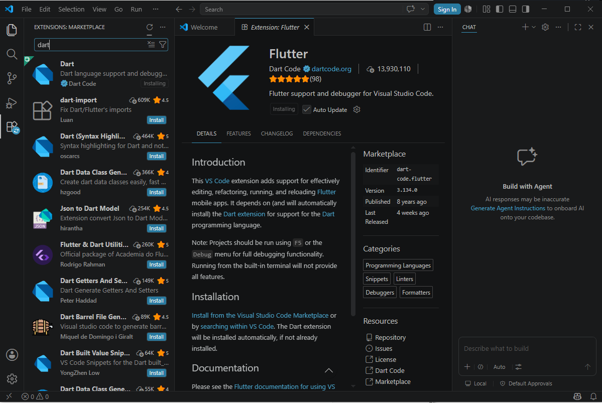Open the Extensions view icon
Viewport: 602px width, 403px height.
point(12,126)
